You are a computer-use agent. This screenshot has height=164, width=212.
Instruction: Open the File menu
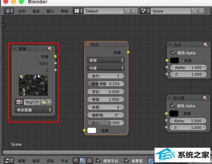click(x=22, y=11)
